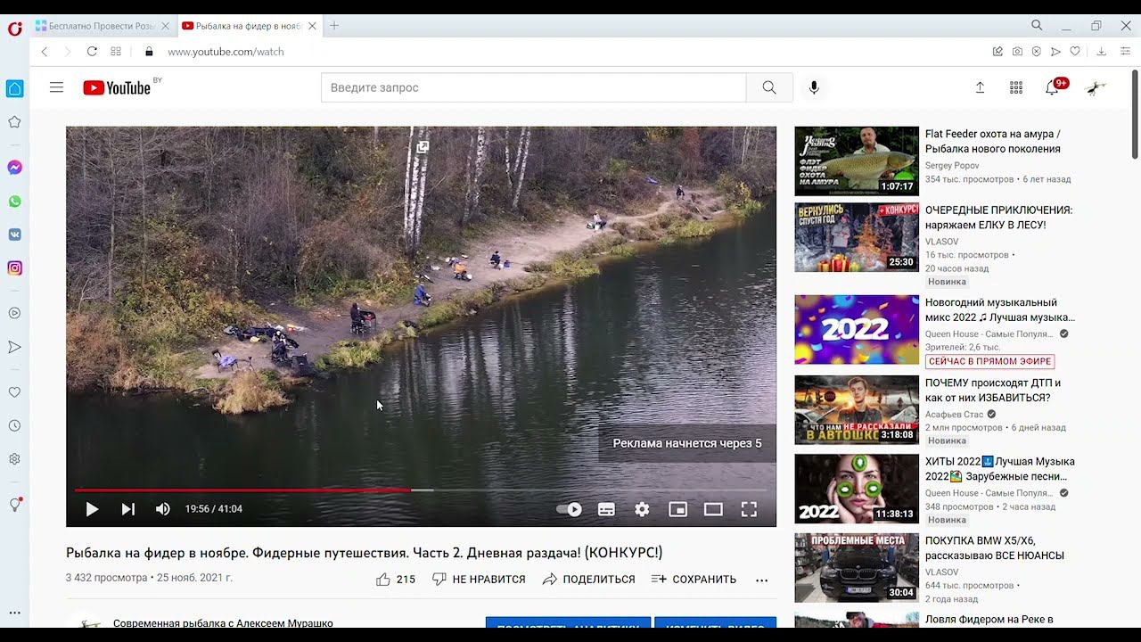This screenshot has height=642, width=1141.
Task: Start voice search with microphone
Action: point(813,87)
